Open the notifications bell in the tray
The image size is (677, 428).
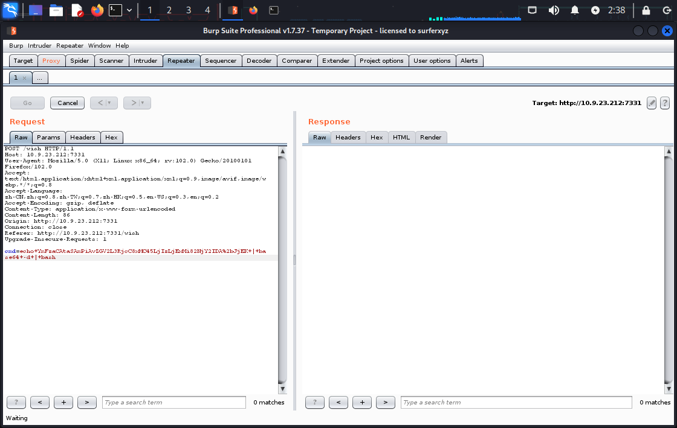point(575,10)
